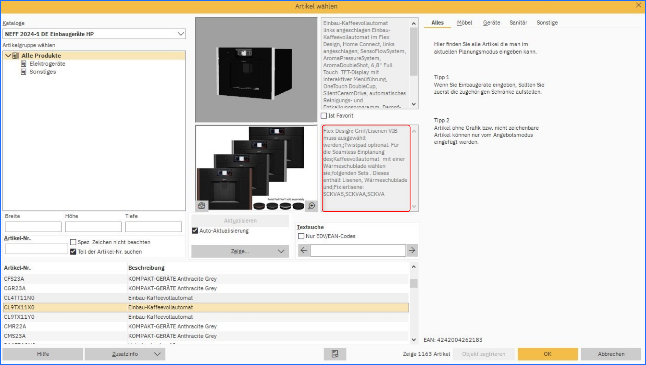This screenshot has width=646, height=365.
Task: Click the magnifier zoom icon on product image
Action: click(x=311, y=205)
